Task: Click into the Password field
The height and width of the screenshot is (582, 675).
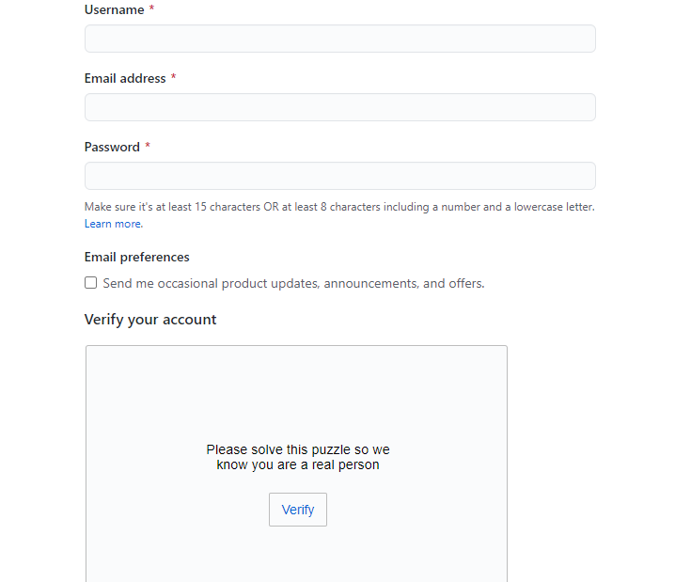Action: [339, 176]
